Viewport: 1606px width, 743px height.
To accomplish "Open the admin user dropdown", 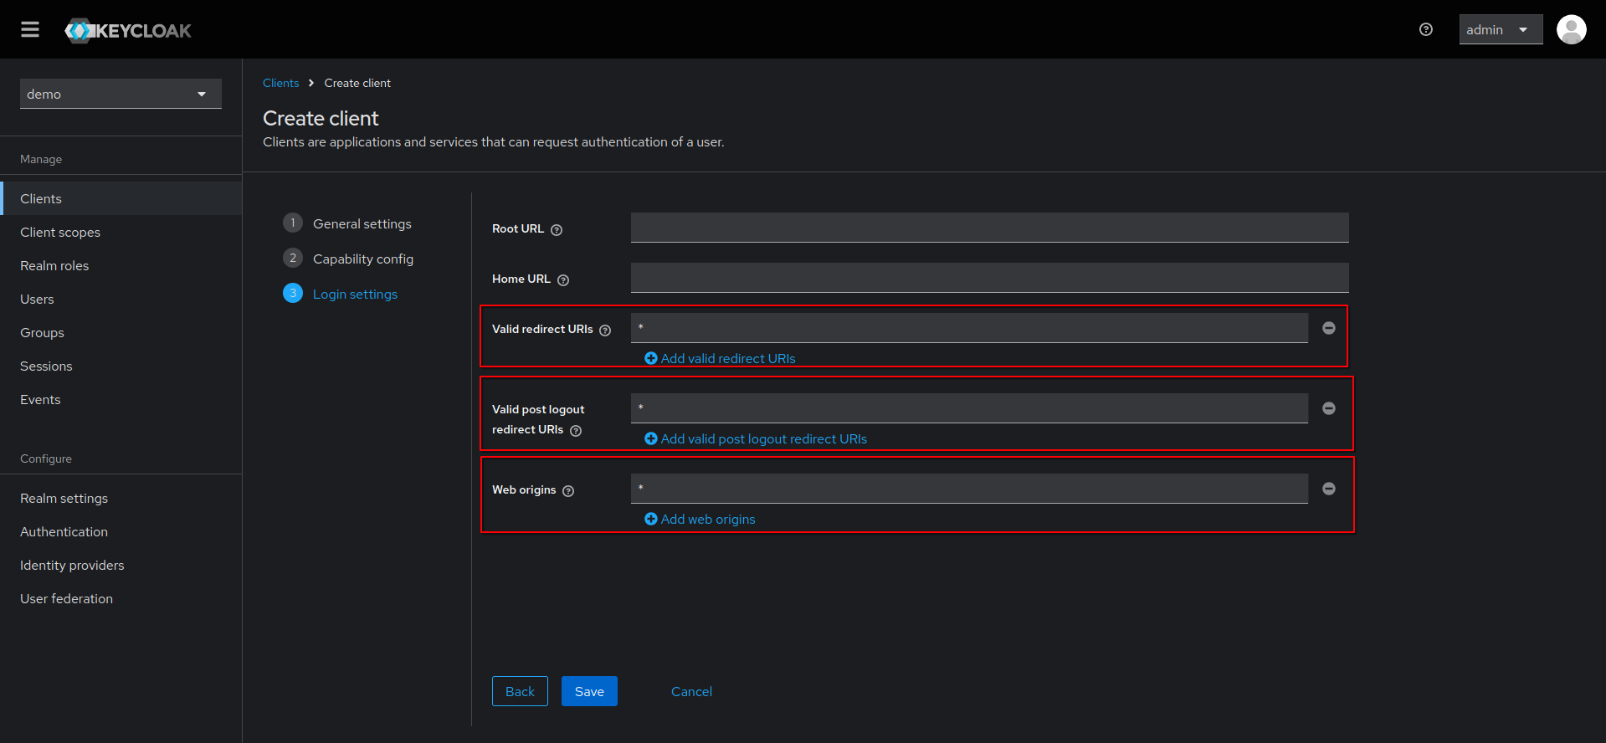I will pyautogui.click(x=1501, y=29).
